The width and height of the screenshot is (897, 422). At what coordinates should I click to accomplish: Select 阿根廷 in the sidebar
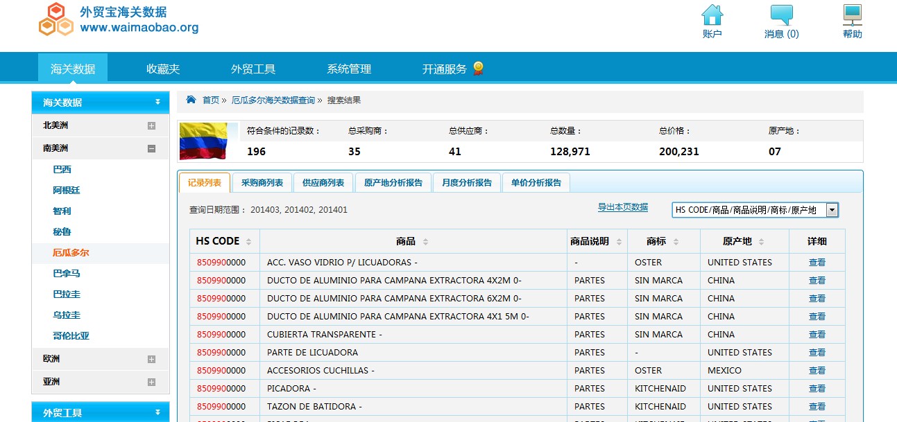point(67,191)
